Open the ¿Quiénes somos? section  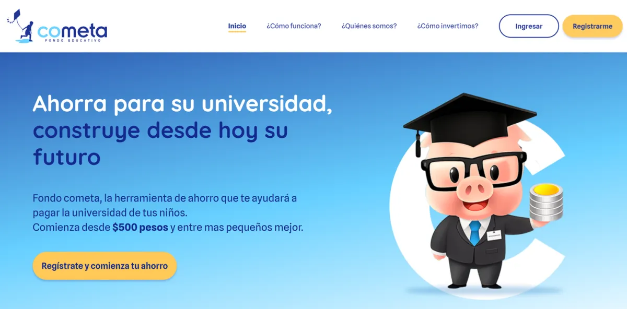pos(369,26)
